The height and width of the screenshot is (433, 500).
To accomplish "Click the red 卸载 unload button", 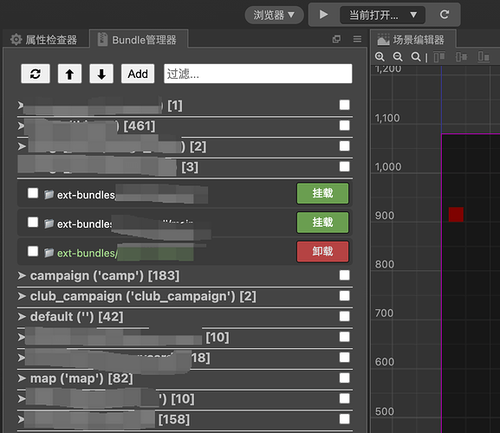I will coord(322,251).
